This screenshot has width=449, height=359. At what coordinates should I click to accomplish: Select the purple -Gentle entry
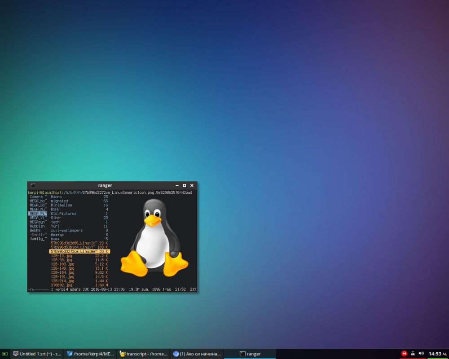coord(38,235)
